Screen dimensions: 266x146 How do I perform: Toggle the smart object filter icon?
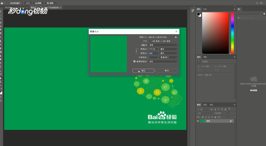pyautogui.click(x=225, y=109)
